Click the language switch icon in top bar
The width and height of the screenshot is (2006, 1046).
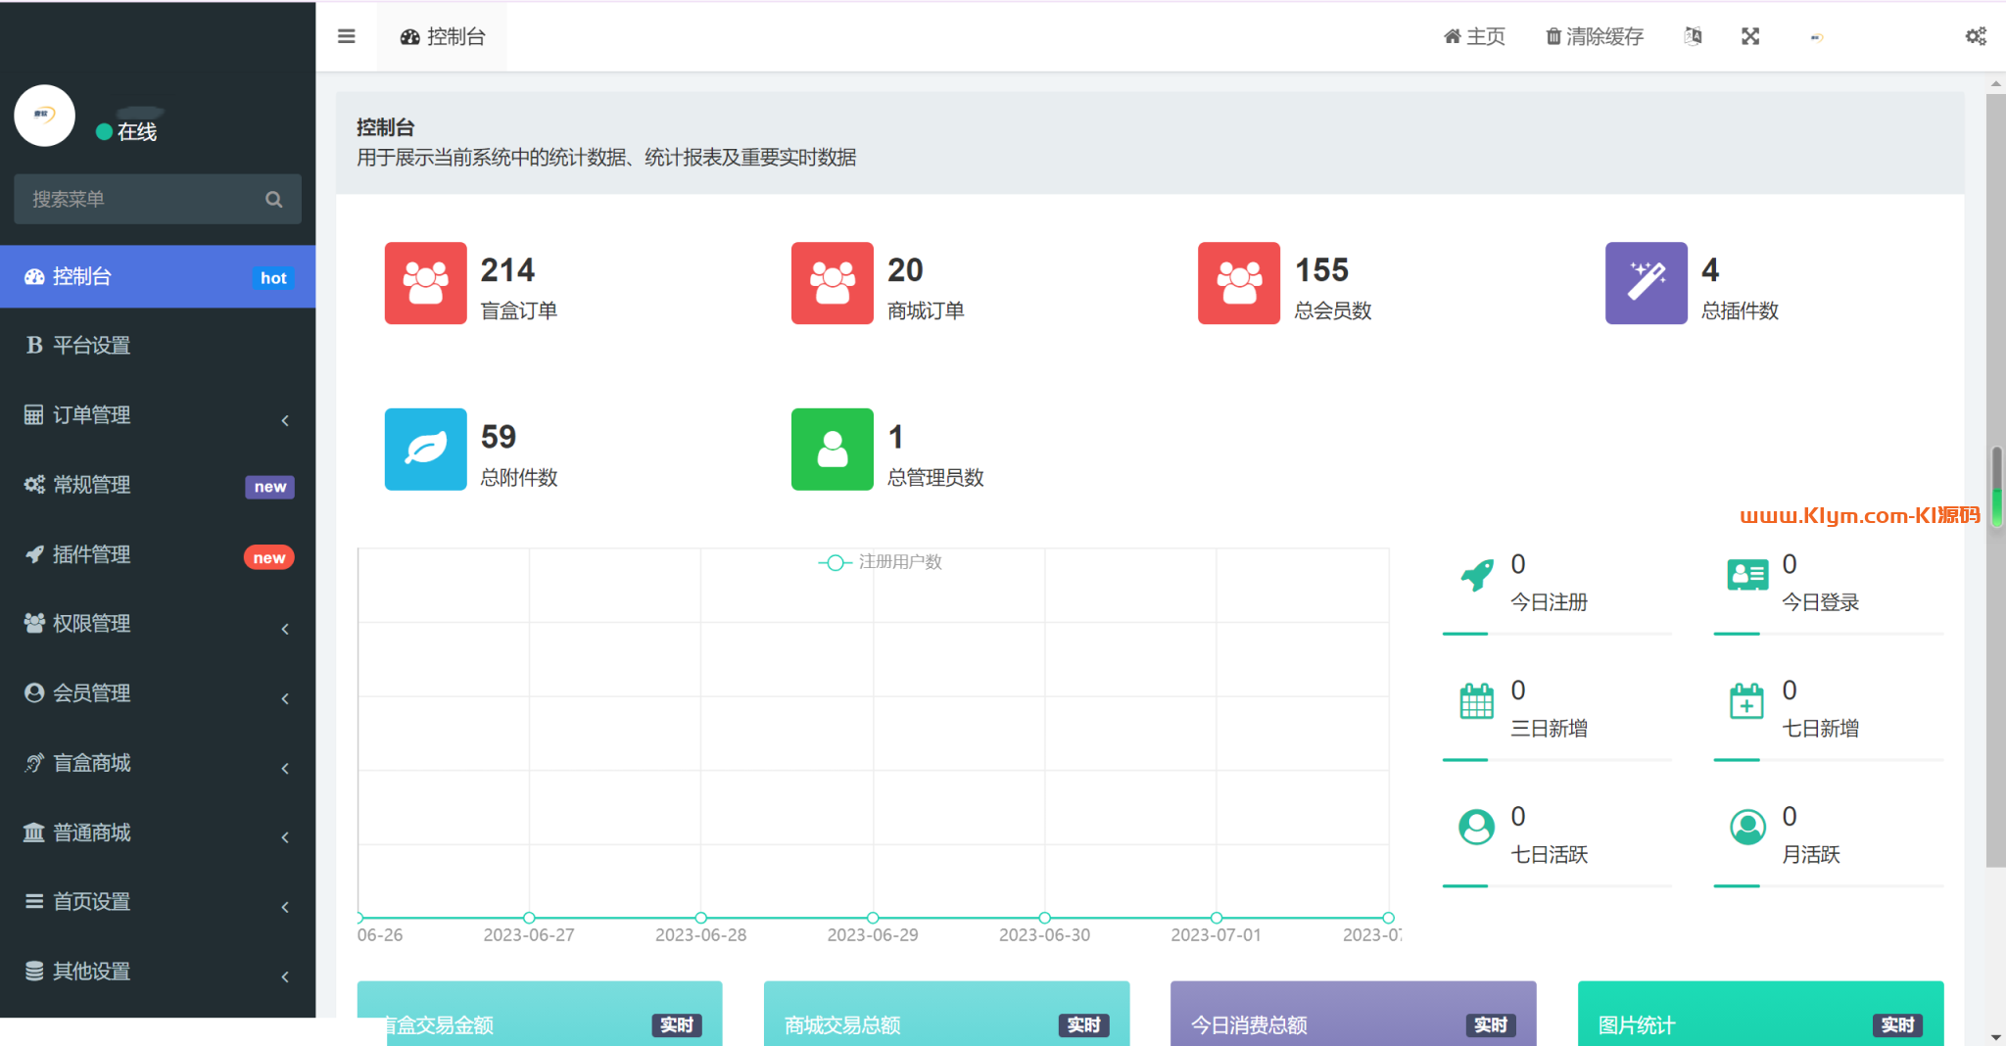point(1693,36)
